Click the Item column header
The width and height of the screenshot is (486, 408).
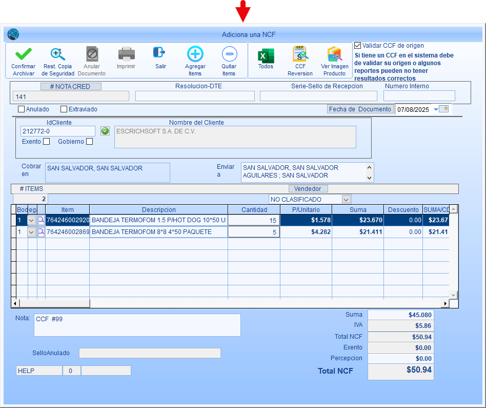(68, 210)
